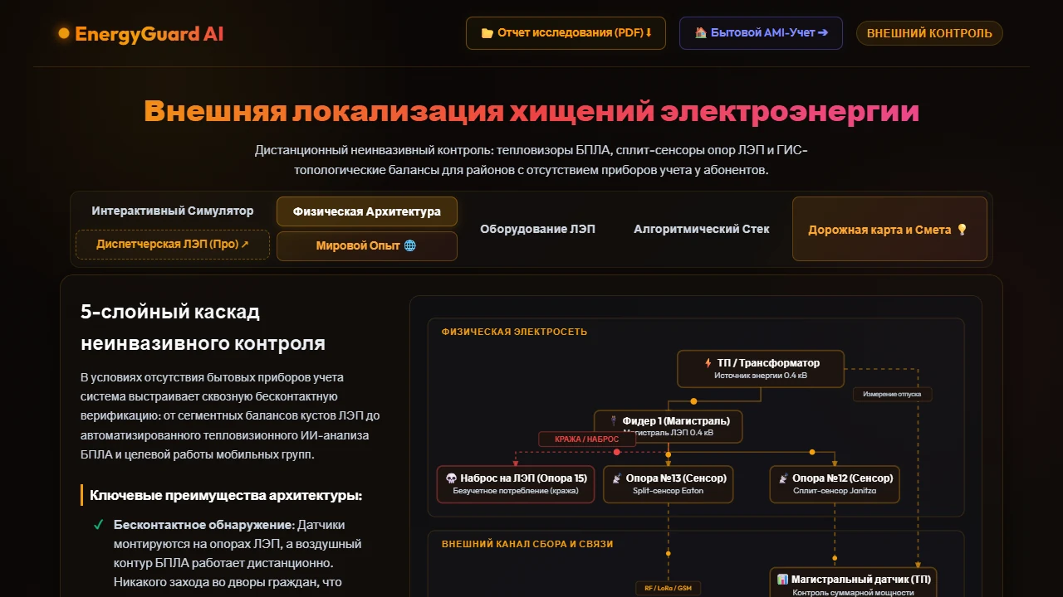
Task: Click the globe icon next to Мировой Опыт
Action: coord(409,246)
